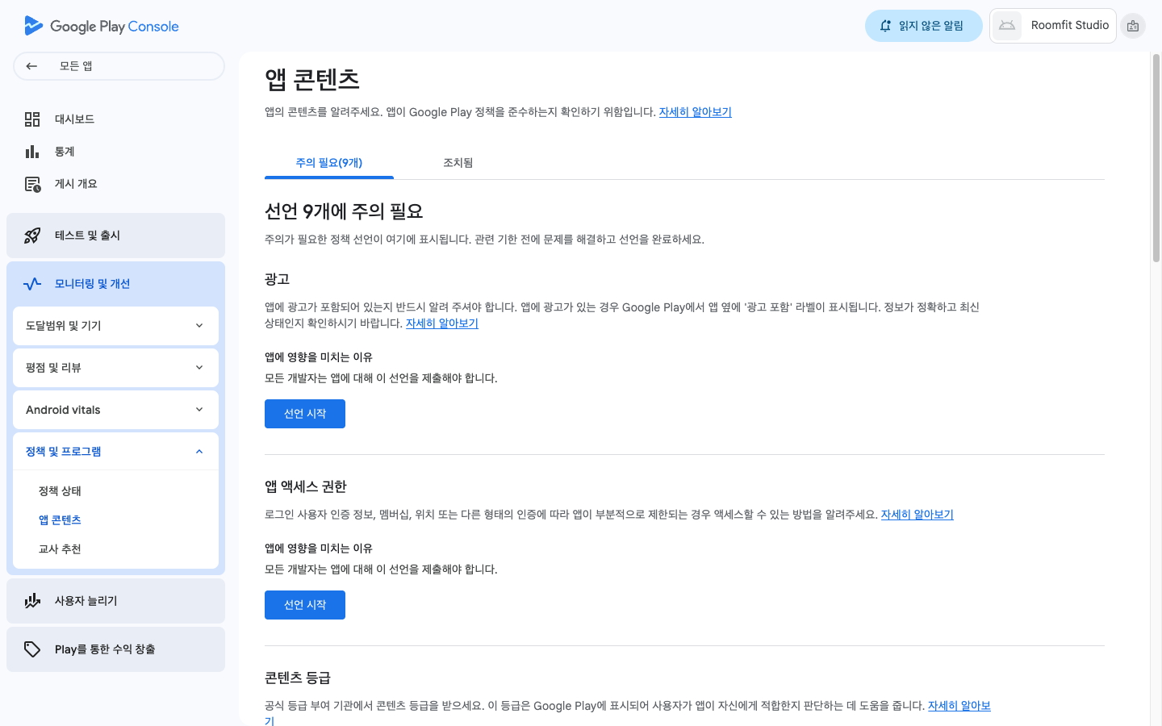
Task: Select the 주의 필요(9개) tab
Action: 328,163
